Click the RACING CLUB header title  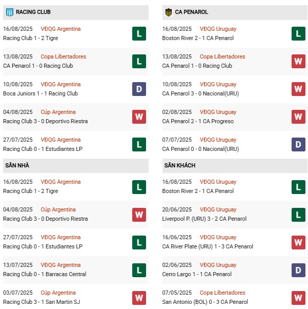[33, 12]
